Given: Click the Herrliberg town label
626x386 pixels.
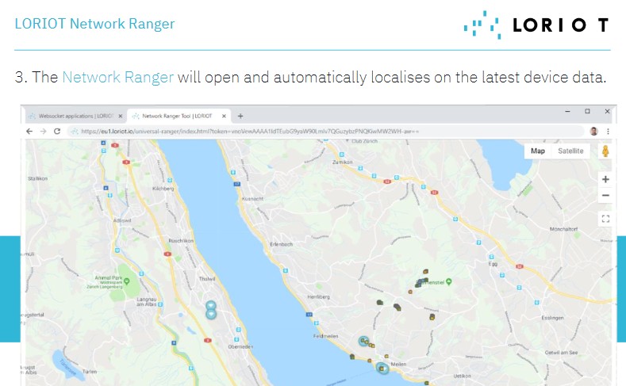Looking at the screenshot, I should (x=319, y=296).
